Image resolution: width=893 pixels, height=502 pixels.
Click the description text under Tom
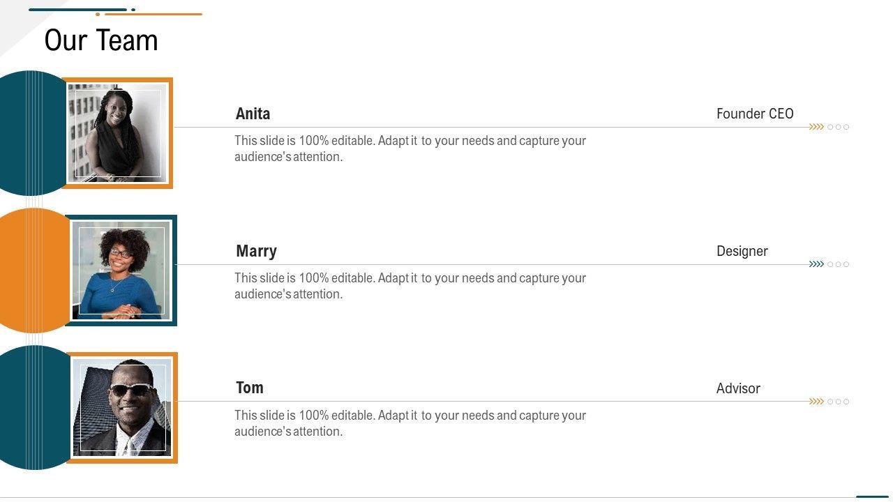pyautogui.click(x=410, y=423)
